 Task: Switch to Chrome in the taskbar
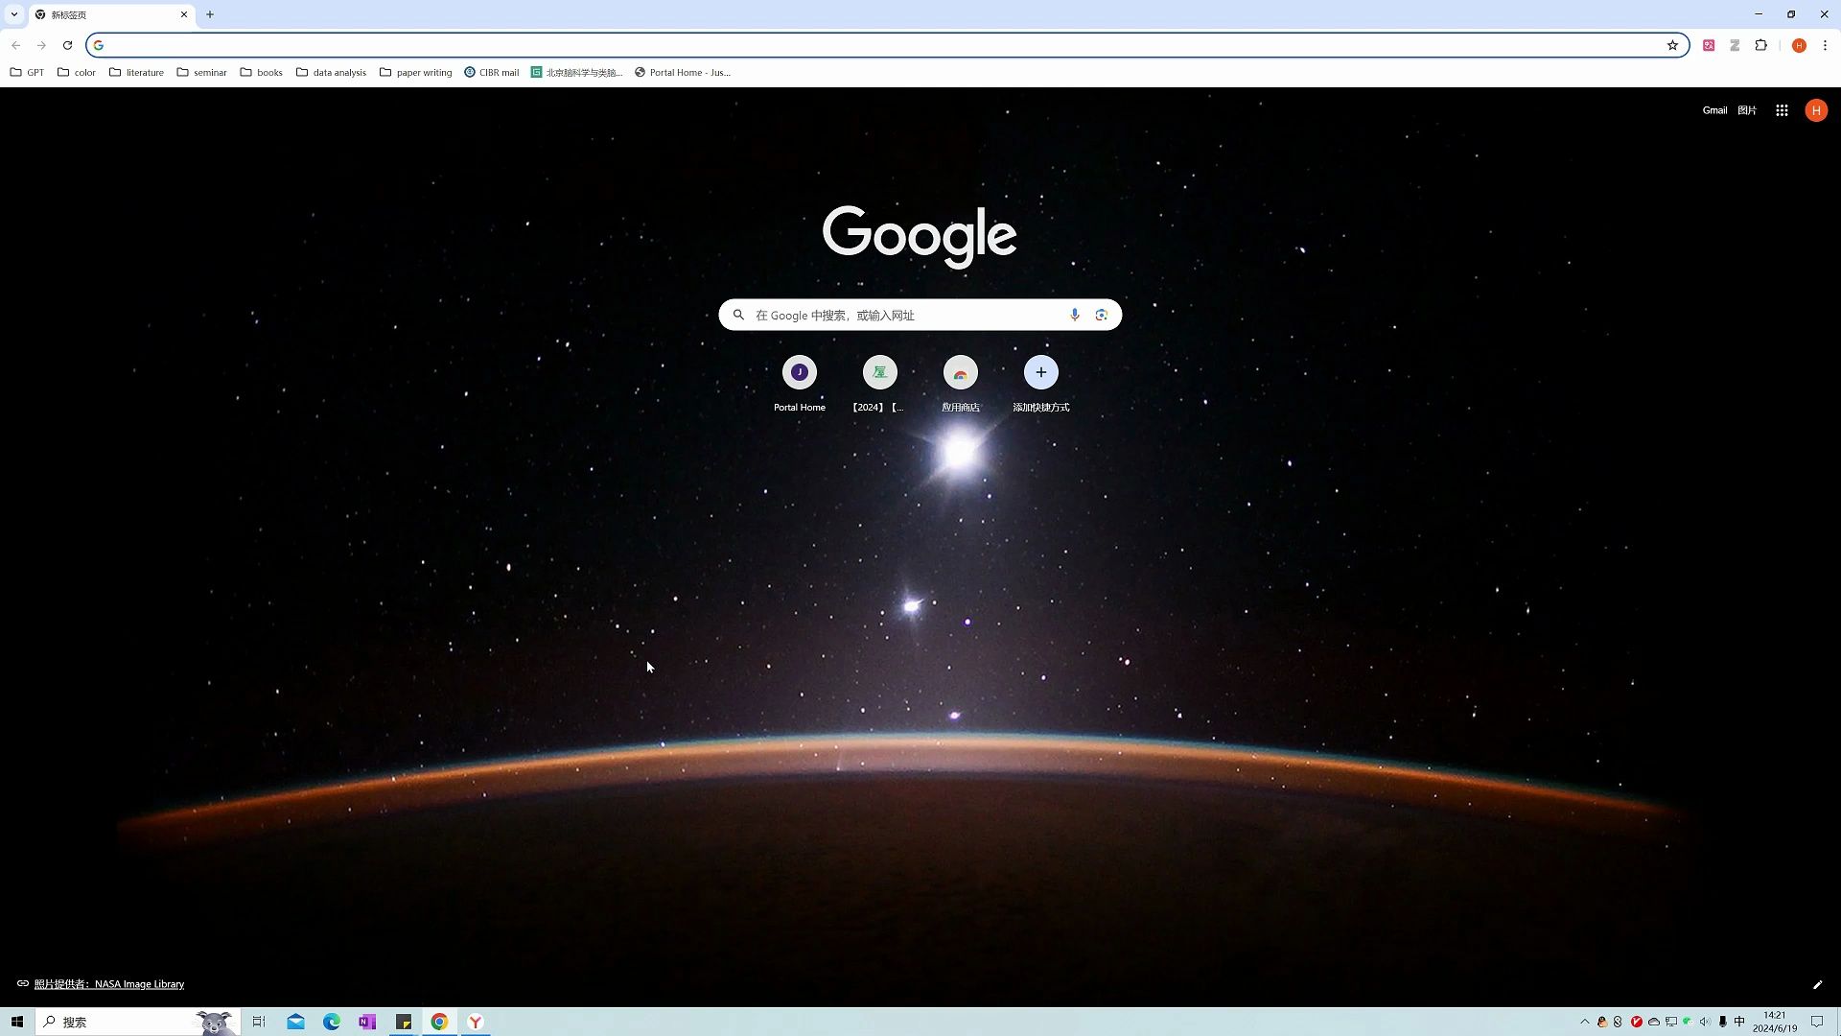coord(439,1022)
